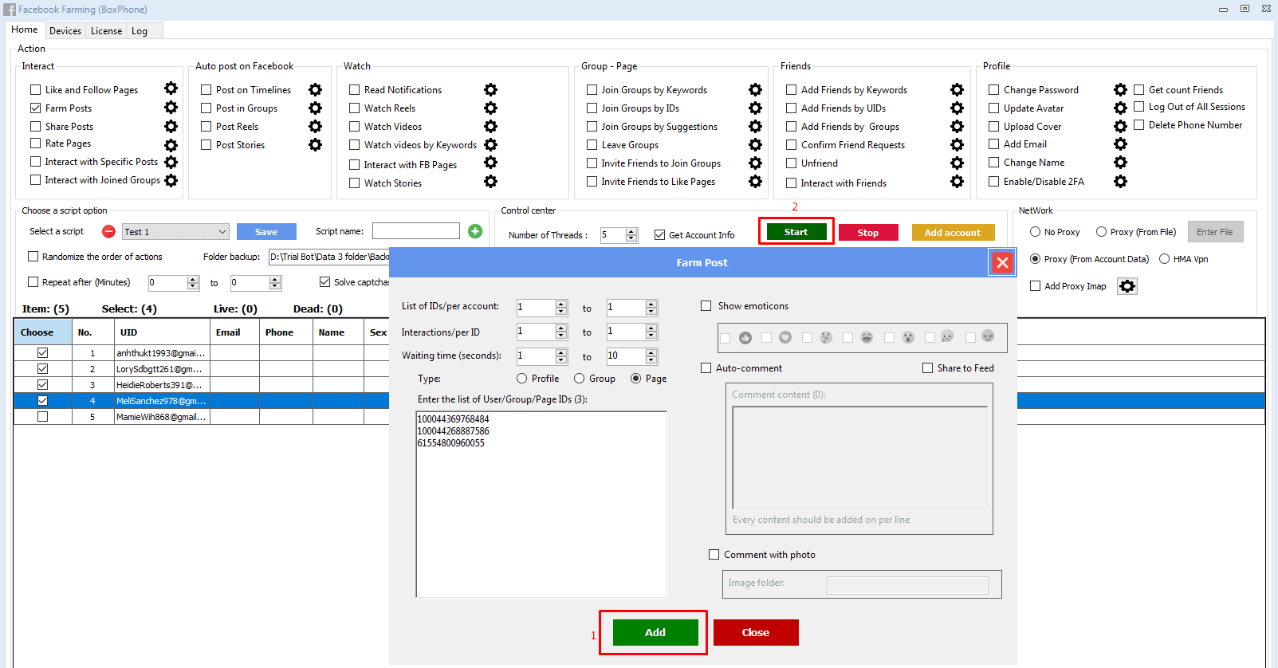Viewport: 1278px width, 668px height.
Task: Click the Script name input field
Action: point(416,231)
